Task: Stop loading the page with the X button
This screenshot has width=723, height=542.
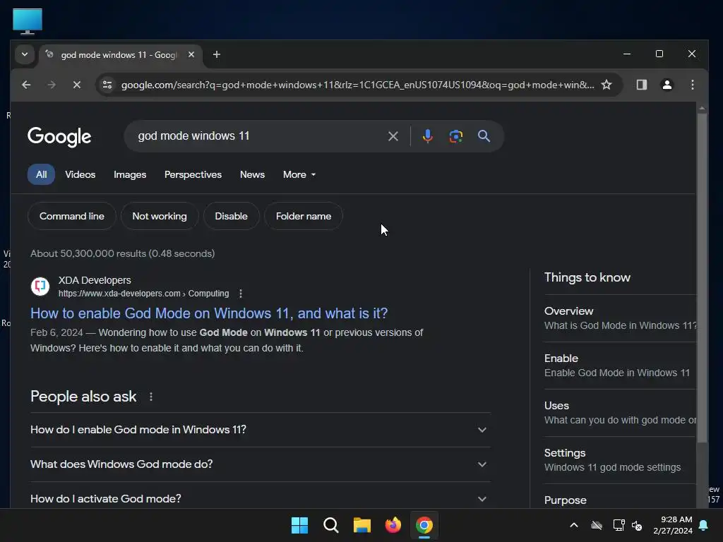Action: [x=77, y=85]
